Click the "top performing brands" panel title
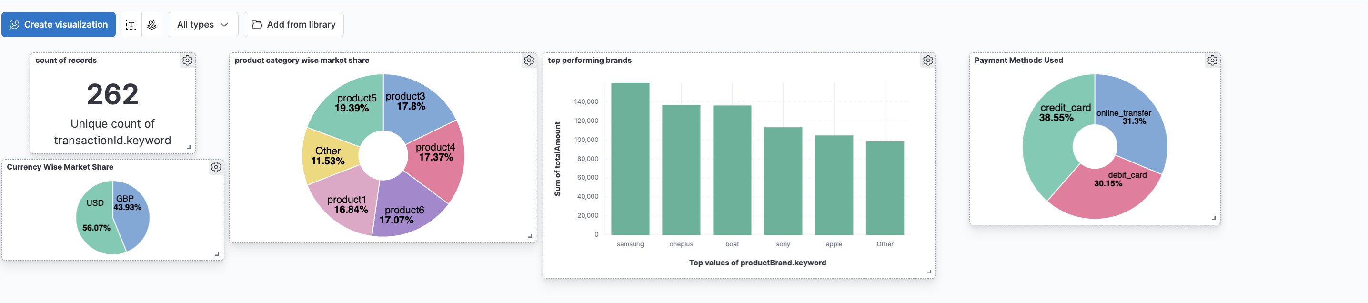This screenshot has height=303, width=1368. pyautogui.click(x=590, y=61)
